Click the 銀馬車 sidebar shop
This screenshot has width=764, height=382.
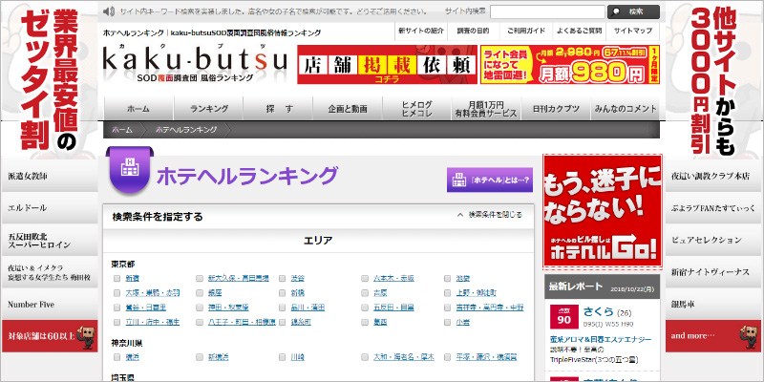click(713, 305)
